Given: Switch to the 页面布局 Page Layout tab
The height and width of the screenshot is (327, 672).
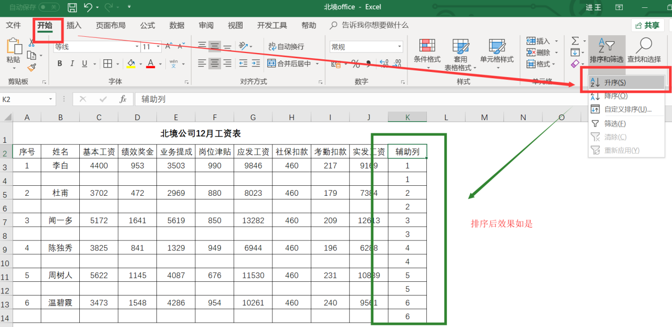Looking at the screenshot, I should [111, 25].
